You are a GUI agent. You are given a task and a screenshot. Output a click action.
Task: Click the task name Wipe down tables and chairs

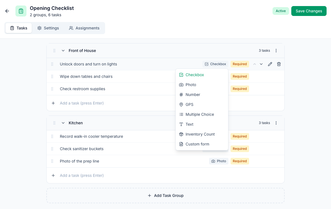click(86, 76)
